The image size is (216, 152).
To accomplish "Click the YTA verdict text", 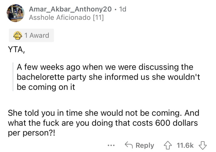I will click(16, 51).
